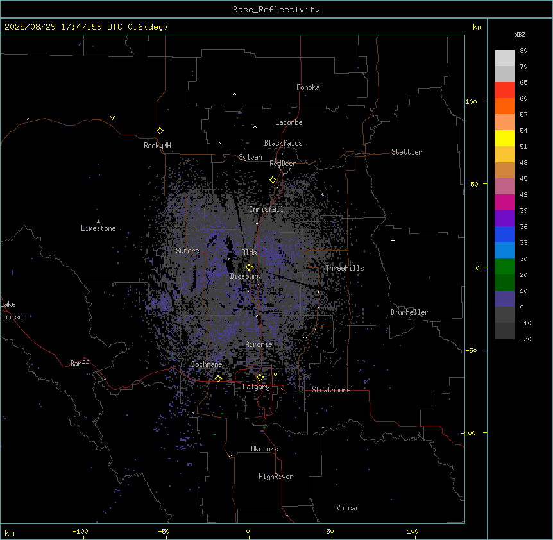Select the magenta 42-39 dBZ legend swatch
The width and height of the screenshot is (553, 540).
[504, 202]
